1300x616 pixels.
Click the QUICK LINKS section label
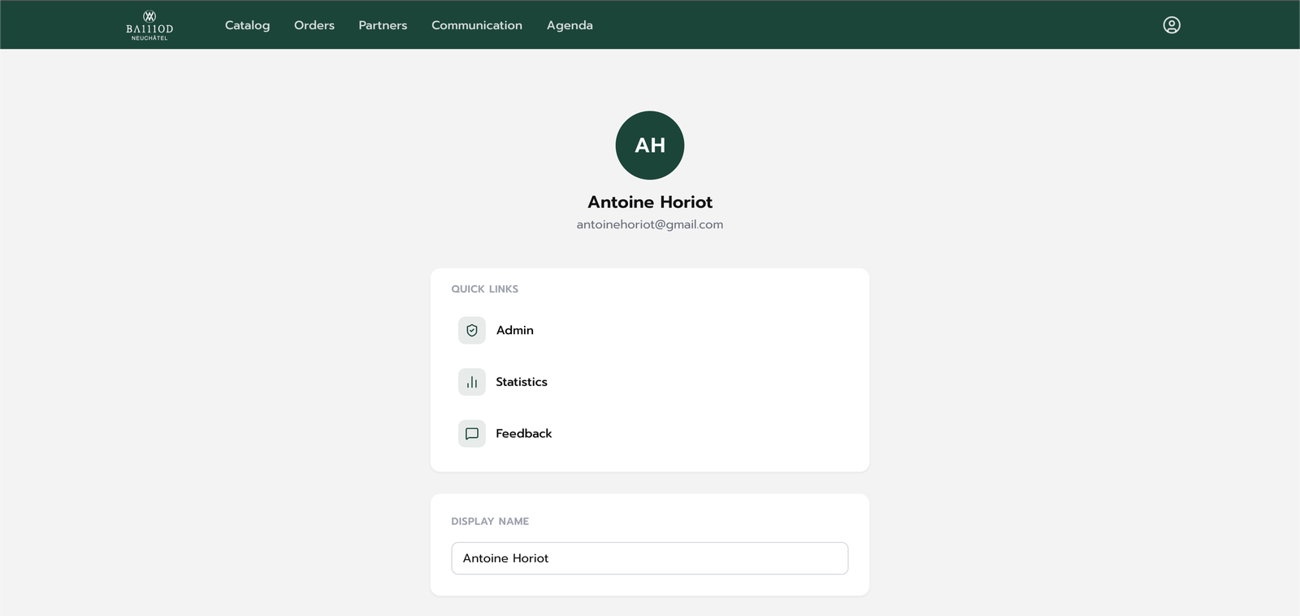tap(485, 289)
